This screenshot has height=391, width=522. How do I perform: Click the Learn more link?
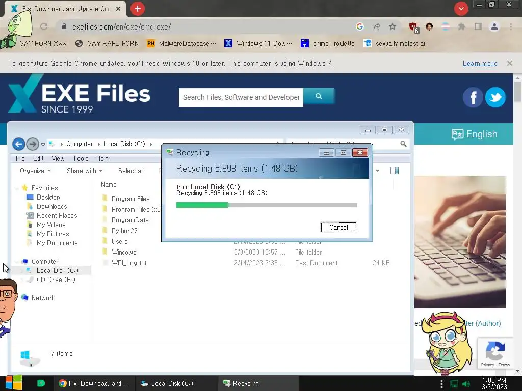pos(480,63)
